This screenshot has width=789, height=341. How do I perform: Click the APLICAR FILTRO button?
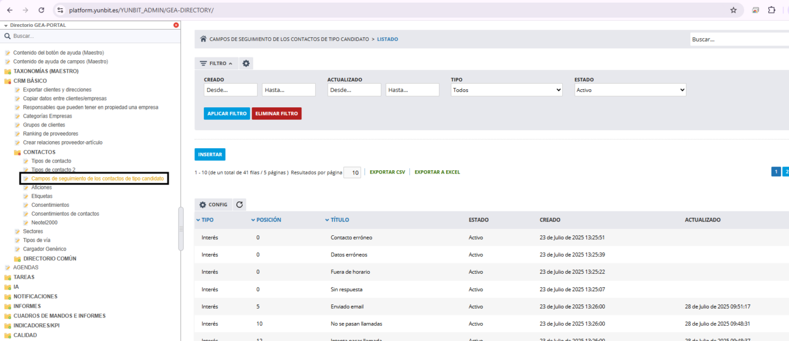(x=227, y=114)
